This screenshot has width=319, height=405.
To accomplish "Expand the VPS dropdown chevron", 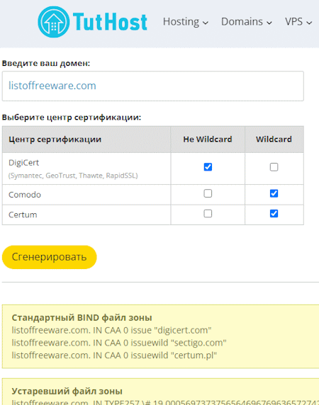I will (x=309, y=23).
